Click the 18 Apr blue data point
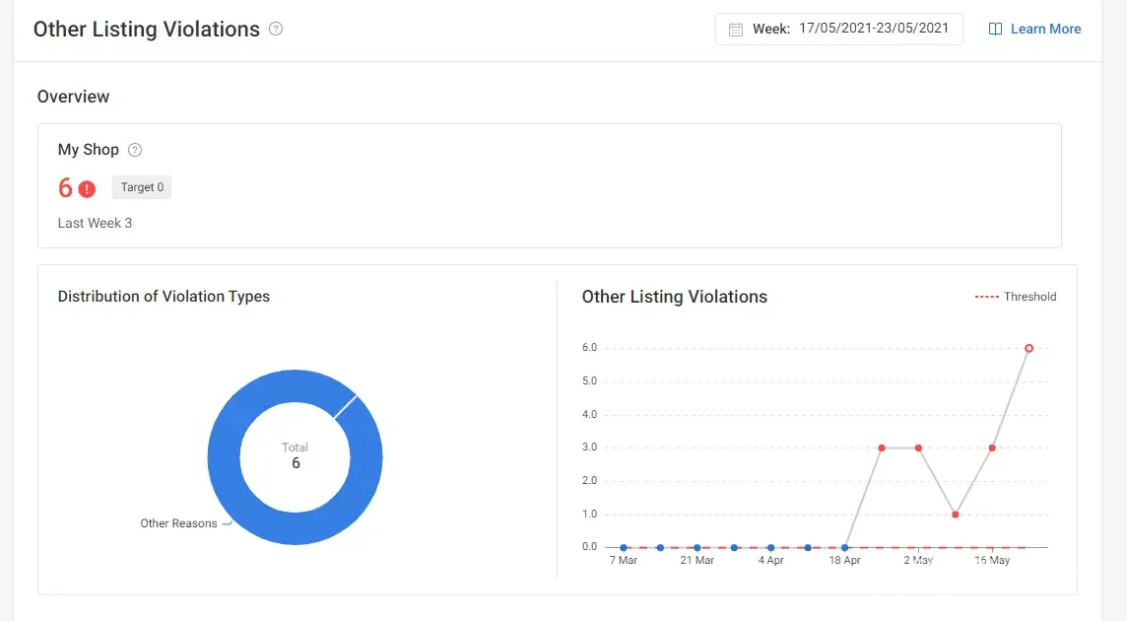The width and height of the screenshot is (1127, 621). [x=845, y=547]
